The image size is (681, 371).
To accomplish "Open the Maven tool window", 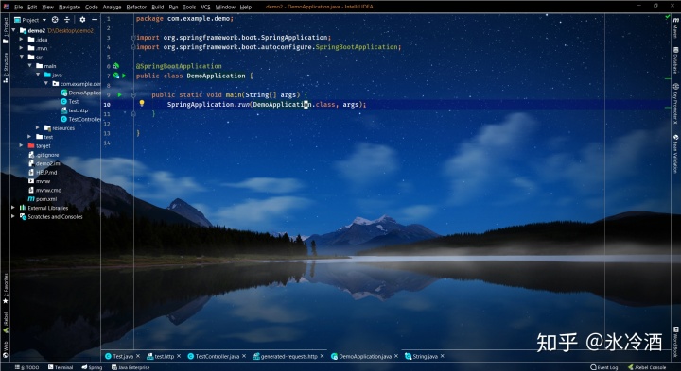I will pos(675,27).
